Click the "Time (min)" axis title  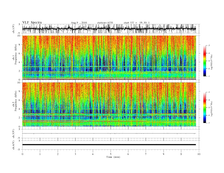[113, 157]
